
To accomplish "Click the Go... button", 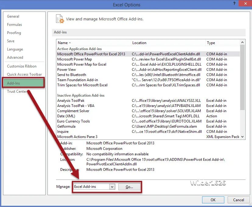I will (129, 187).
